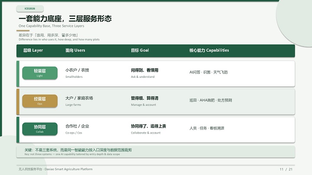Click subtitle One Capability Base, Three Service Layers
The height and width of the screenshot is (175, 312).
[x=51, y=26]
